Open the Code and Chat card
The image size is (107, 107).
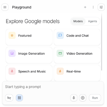click(x=77, y=37)
